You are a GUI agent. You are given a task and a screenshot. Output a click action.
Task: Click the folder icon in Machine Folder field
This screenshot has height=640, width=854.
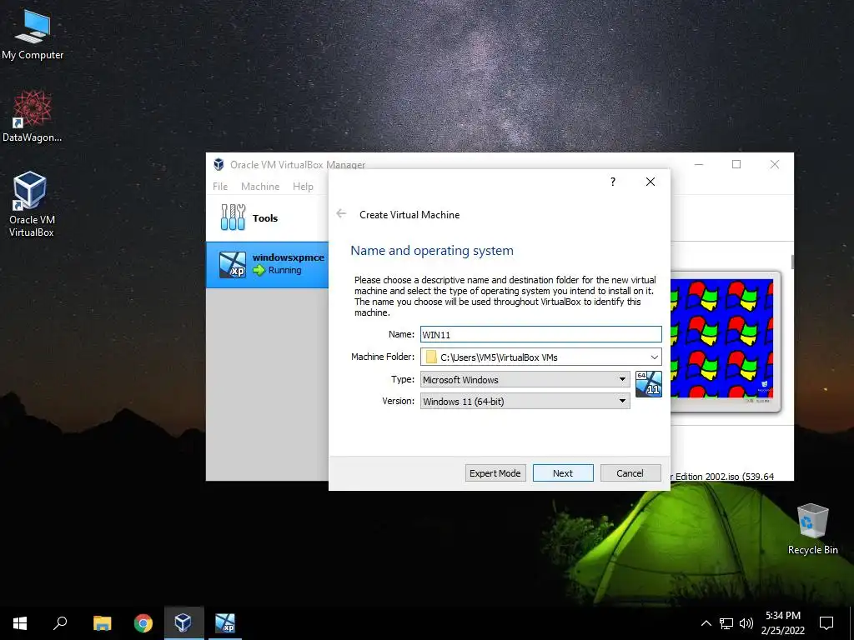pos(431,357)
